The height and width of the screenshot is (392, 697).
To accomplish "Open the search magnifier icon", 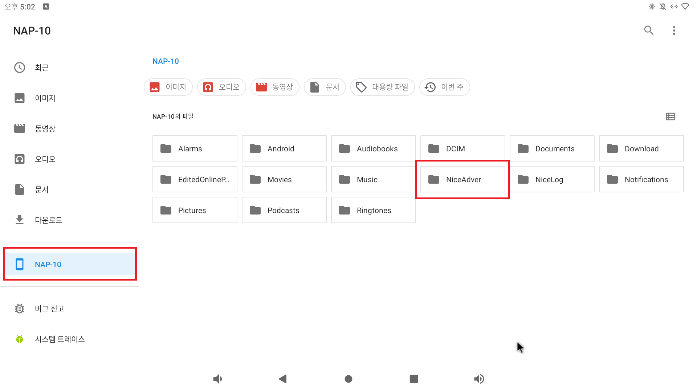I will 648,30.
